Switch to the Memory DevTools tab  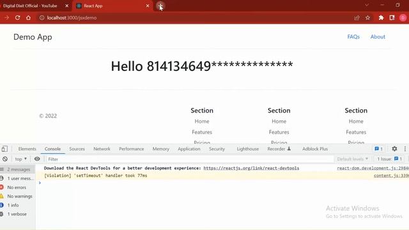(161, 149)
